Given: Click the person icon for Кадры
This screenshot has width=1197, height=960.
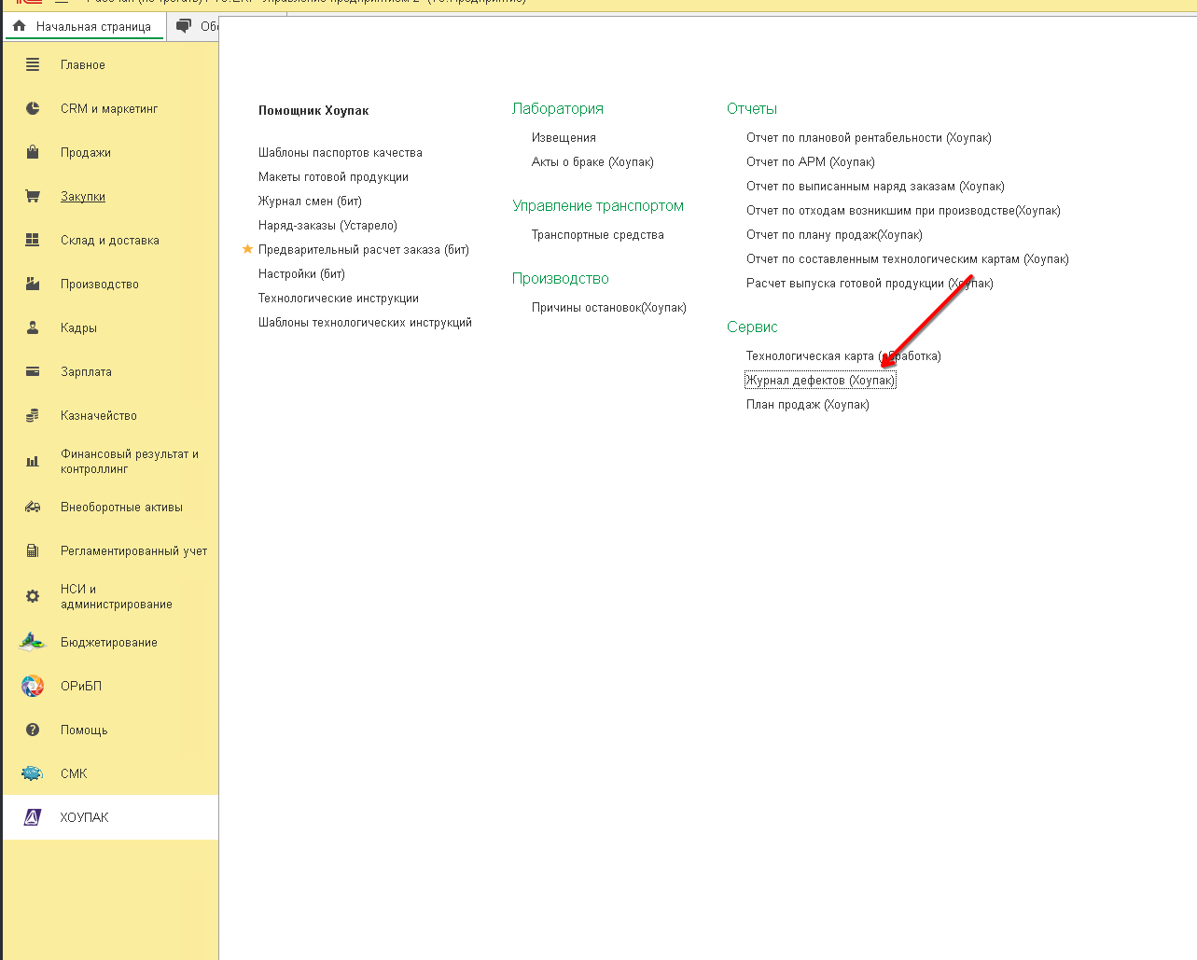Looking at the screenshot, I should (x=33, y=327).
